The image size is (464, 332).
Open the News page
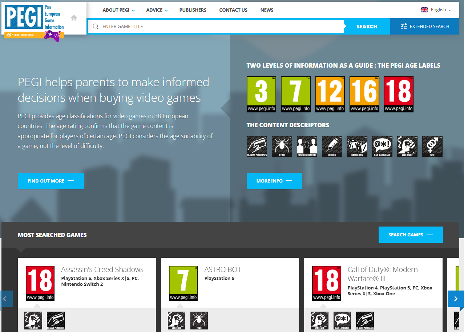click(267, 10)
